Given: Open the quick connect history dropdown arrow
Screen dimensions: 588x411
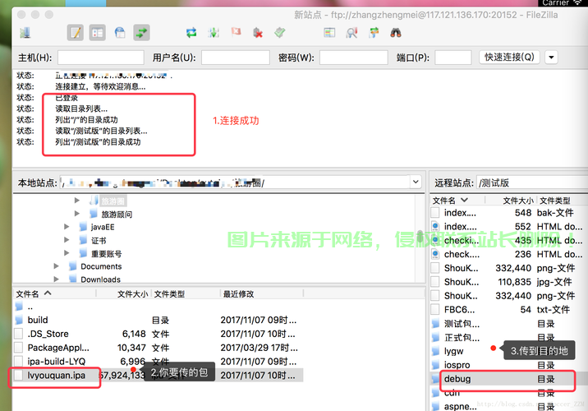Looking at the screenshot, I should click(x=550, y=58).
